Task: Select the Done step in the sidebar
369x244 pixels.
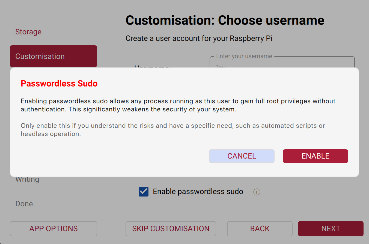Action: click(x=24, y=204)
